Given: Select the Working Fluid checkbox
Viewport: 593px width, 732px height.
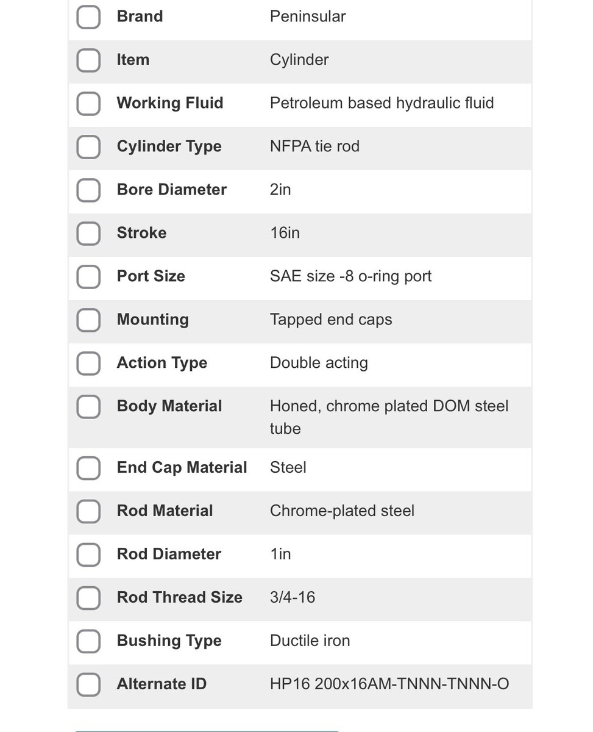Looking at the screenshot, I should (88, 103).
